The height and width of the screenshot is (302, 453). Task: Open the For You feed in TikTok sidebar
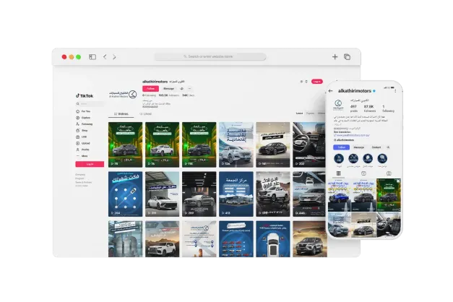pyautogui.click(x=83, y=111)
